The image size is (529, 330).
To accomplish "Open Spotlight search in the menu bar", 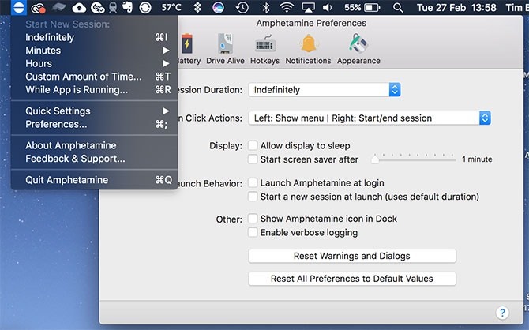I will coord(398,8).
